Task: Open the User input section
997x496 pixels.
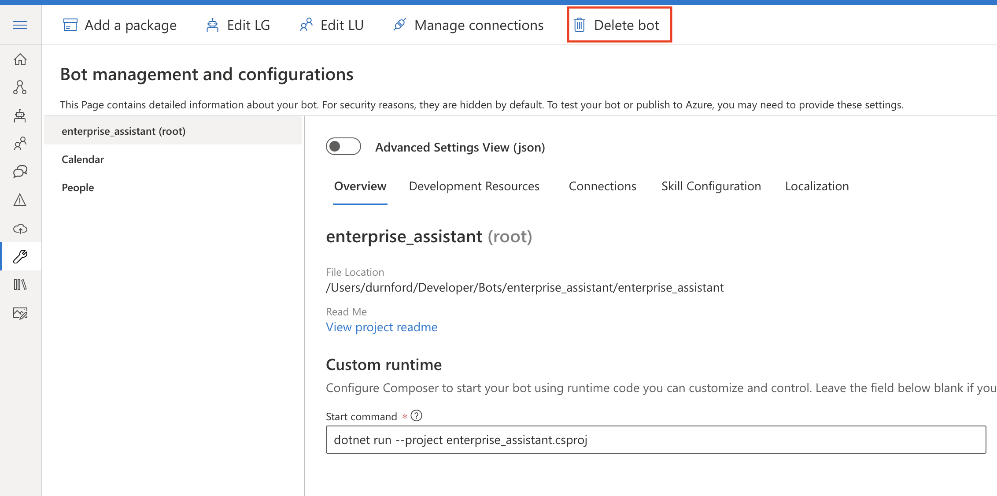Action: [20, 143]
